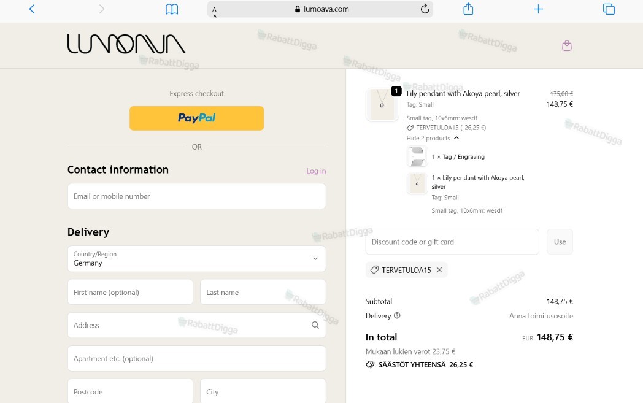Tap the lumoava.com address bar
Viewport: 643px width, 403px height.
click(x=320, y=9)
